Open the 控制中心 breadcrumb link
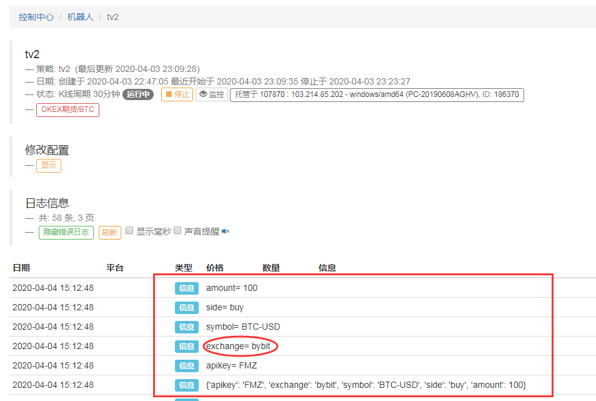 pyautogui.click(x=36, y=17)
